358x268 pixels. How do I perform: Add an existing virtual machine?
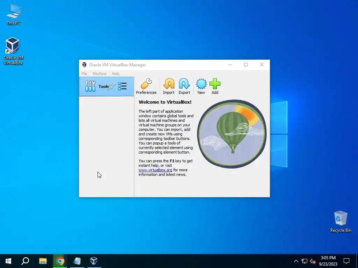tap(215, 87)
